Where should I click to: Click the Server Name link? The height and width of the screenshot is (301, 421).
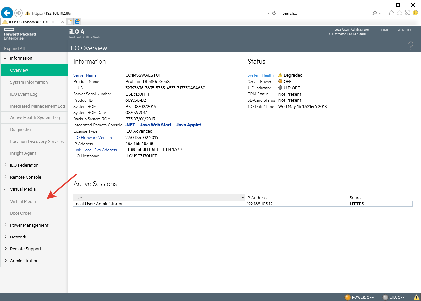point(85,75)
